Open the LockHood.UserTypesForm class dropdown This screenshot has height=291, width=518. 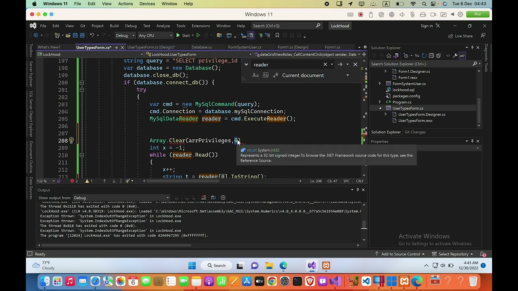pos(200,55)
